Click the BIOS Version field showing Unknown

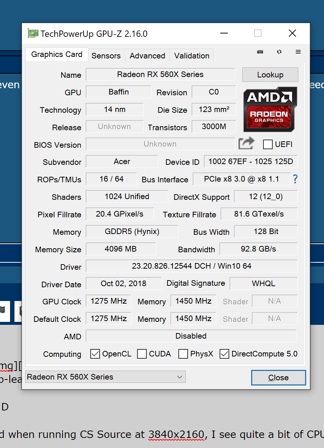pyautogui.click(x=161, y=144)
